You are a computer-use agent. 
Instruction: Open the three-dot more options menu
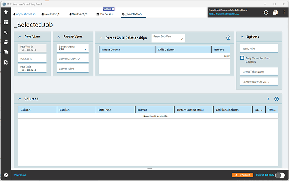pyautogui.click(x=284, y=12)
